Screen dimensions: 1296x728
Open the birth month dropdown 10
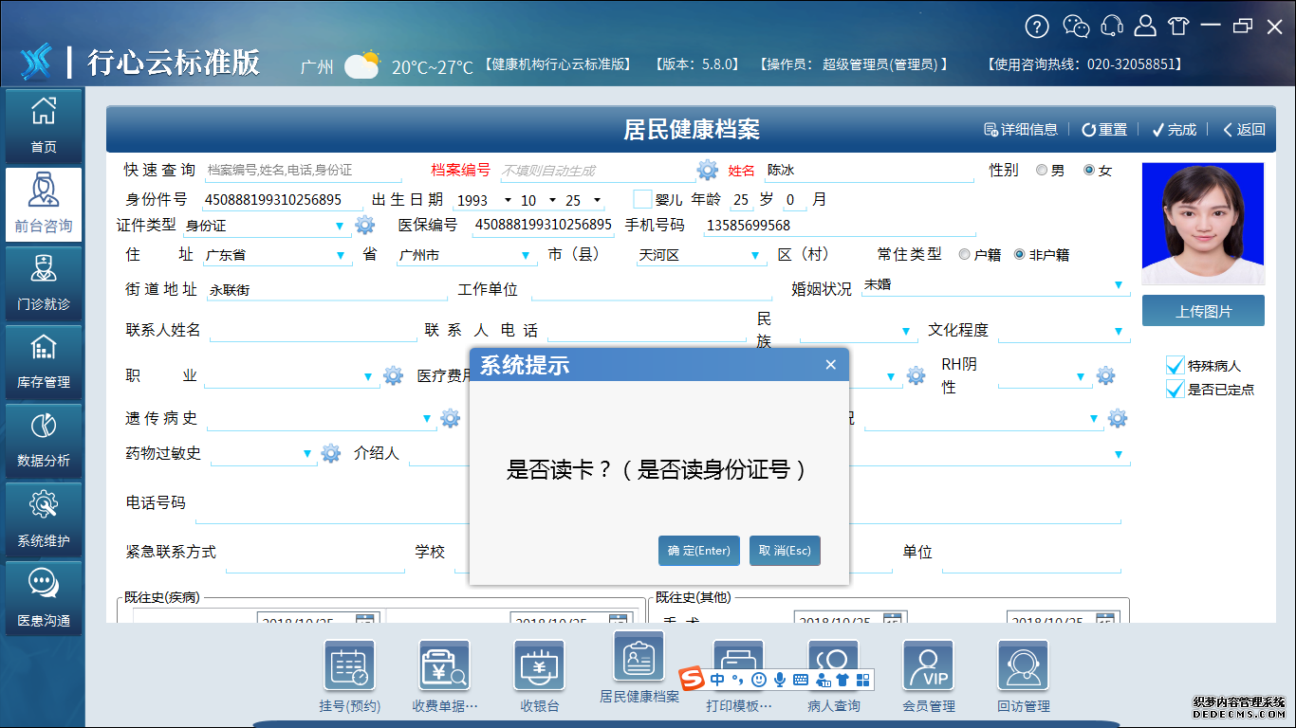[x=551, y=200]
